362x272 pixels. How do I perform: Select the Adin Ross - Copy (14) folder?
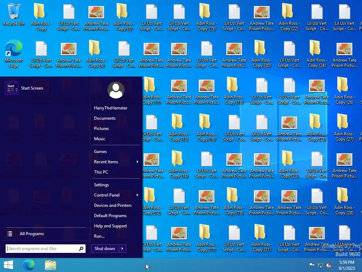tap(179, 164)
